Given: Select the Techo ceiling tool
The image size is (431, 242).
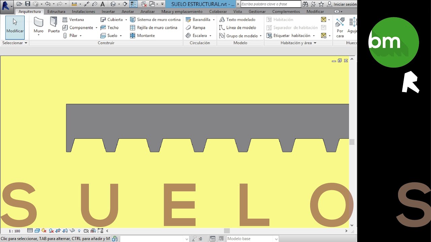Looking at the screenshot, I should (109, 28).
